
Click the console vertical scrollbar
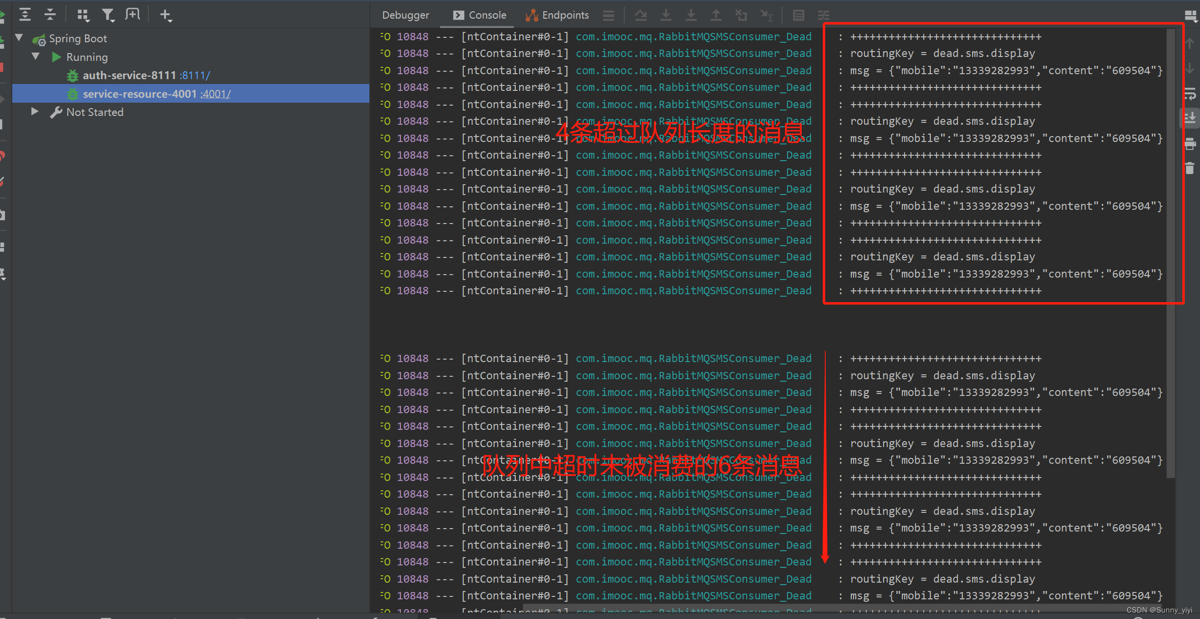[x=1171, y=253]
